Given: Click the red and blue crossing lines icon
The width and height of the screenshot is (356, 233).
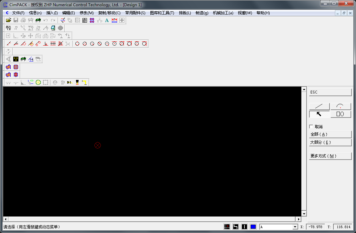Looking at the screenshot, I should pyautogui.click(x=63, y=20).
